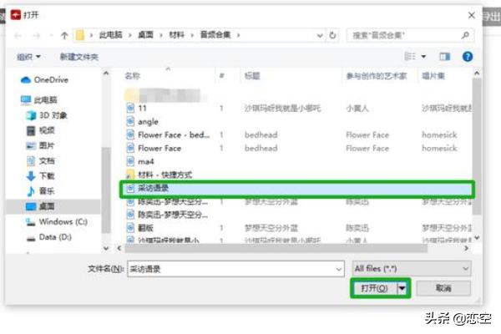Refresh the folder contents
This screenshot has width=501, height=334.
tap(332, 35)
